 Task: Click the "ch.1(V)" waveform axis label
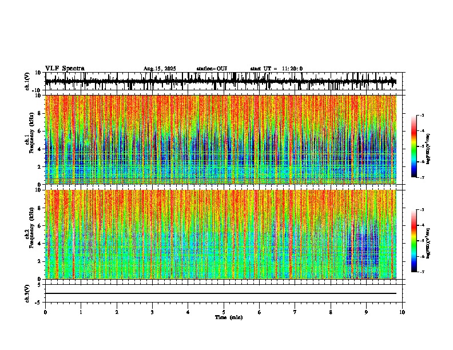[27, 81]
